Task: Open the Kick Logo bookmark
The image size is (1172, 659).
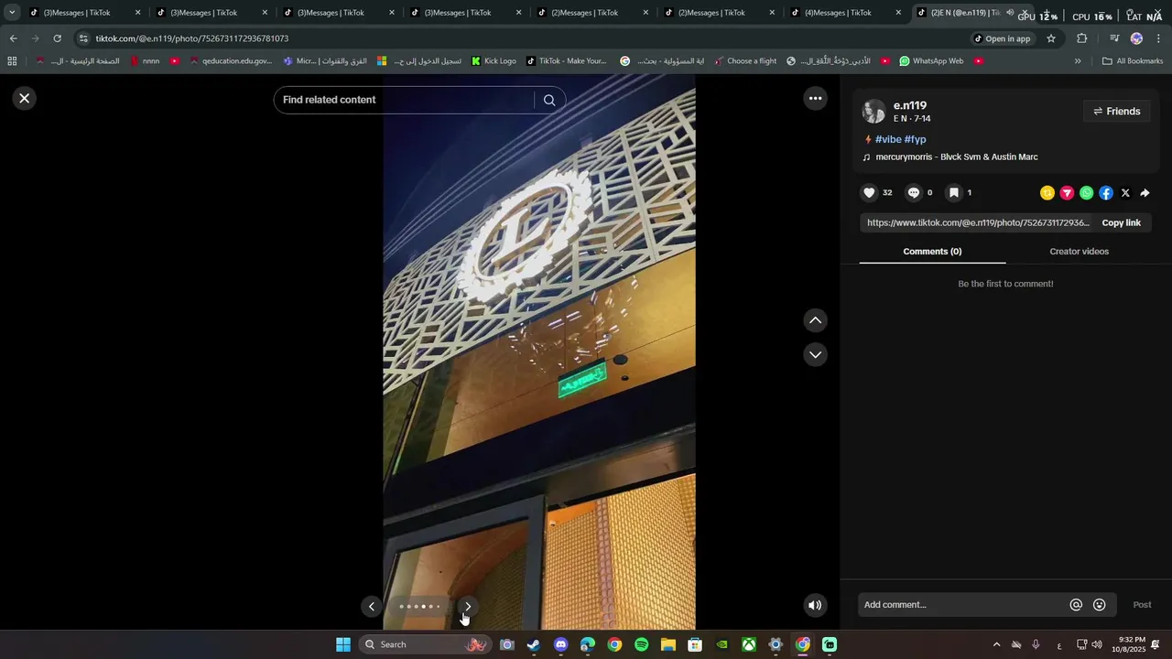Action: [494, 61]
